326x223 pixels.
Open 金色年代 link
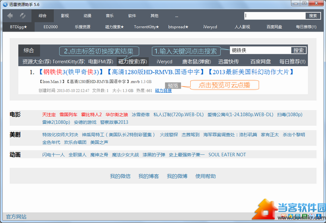[52, 143]
